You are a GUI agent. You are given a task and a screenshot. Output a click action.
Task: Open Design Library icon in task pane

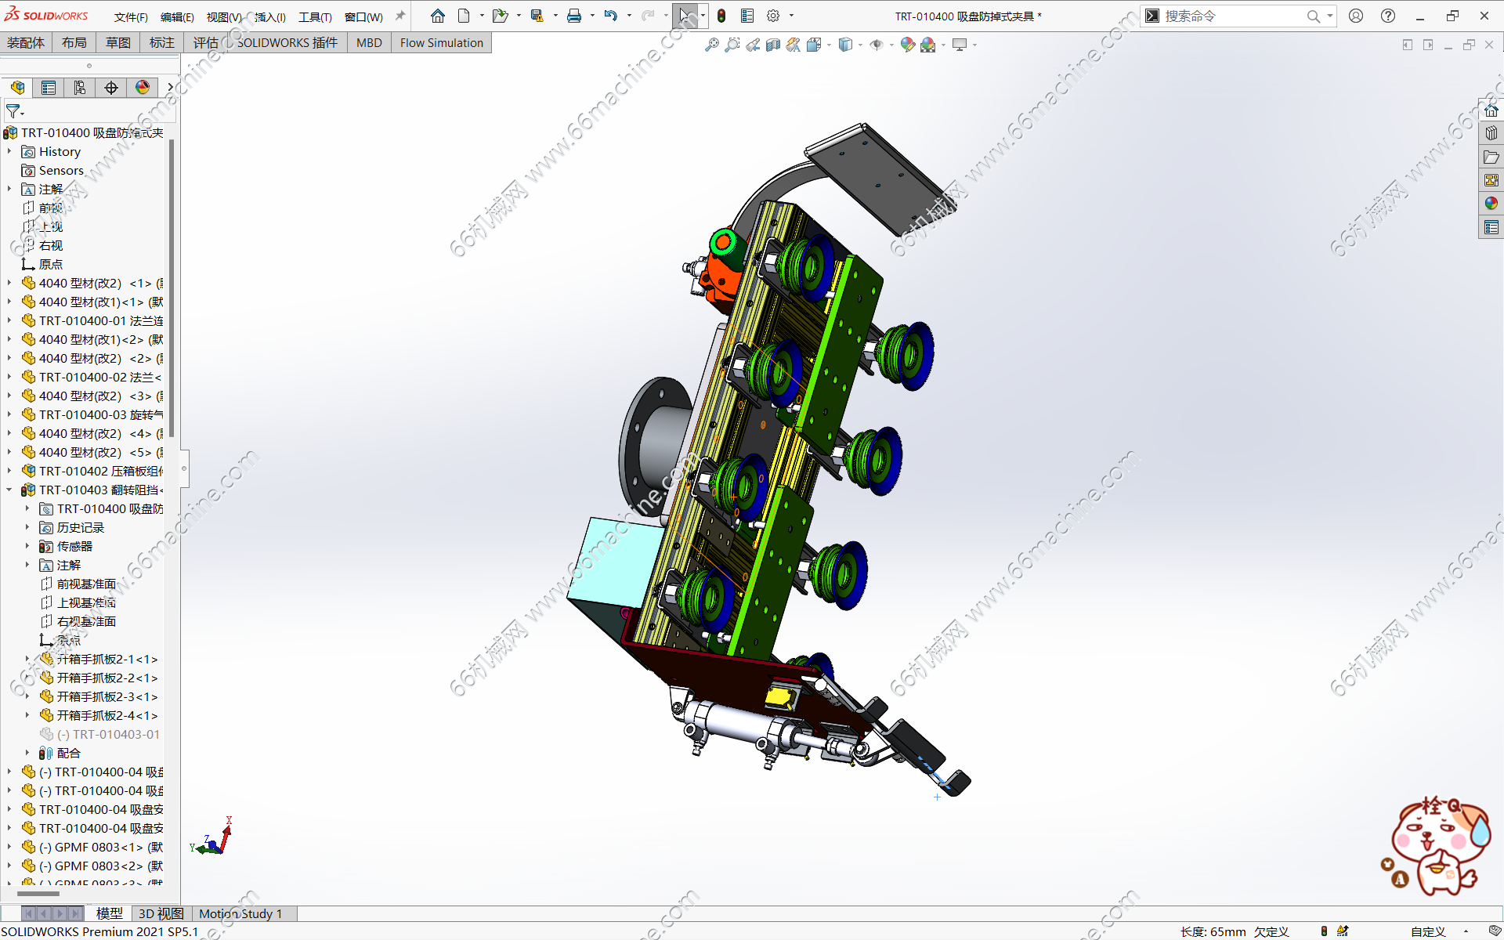1491,133
